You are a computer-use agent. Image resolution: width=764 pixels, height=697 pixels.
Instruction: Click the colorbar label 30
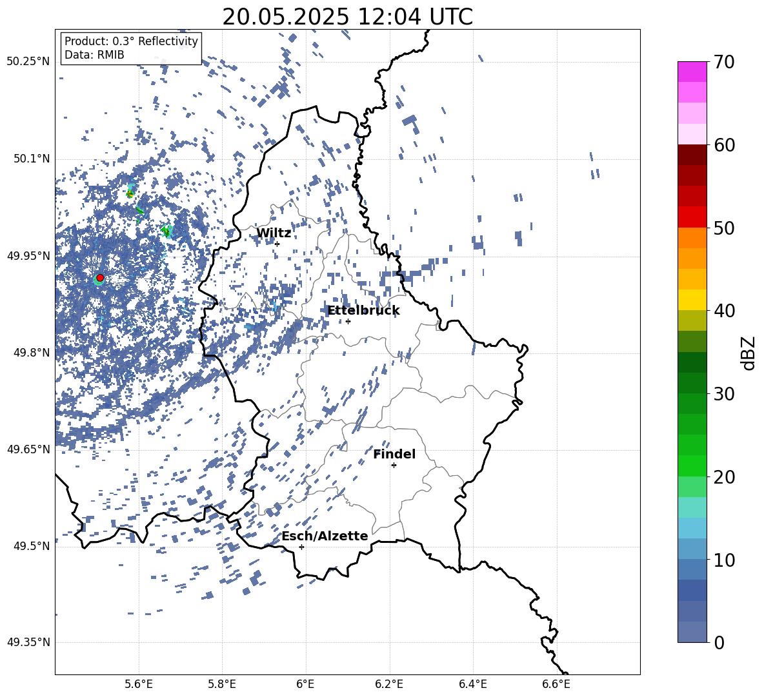[724, 394]
